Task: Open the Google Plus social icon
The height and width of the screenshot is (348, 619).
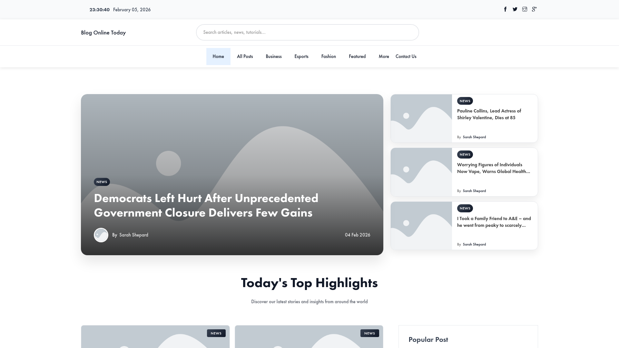Action: [x=534, y=9]
